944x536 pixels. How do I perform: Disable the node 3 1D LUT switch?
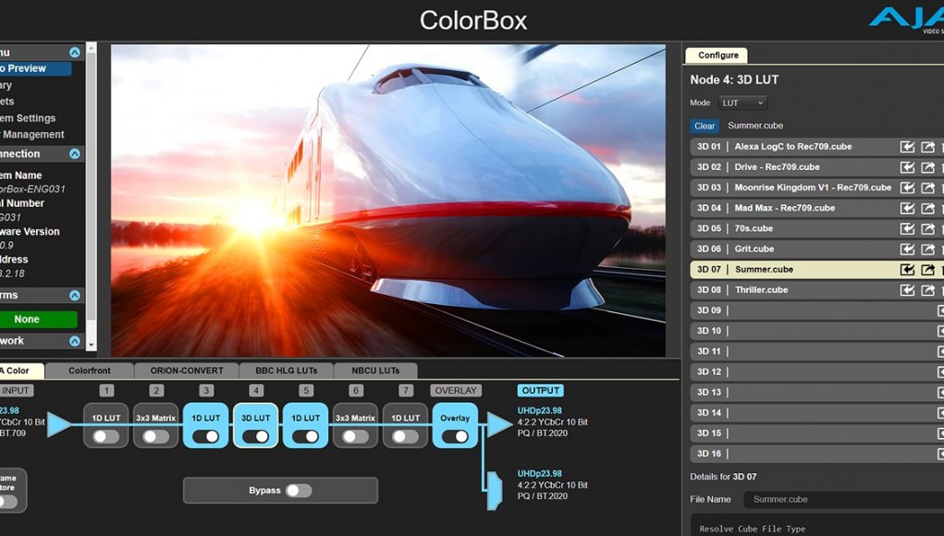206,437
